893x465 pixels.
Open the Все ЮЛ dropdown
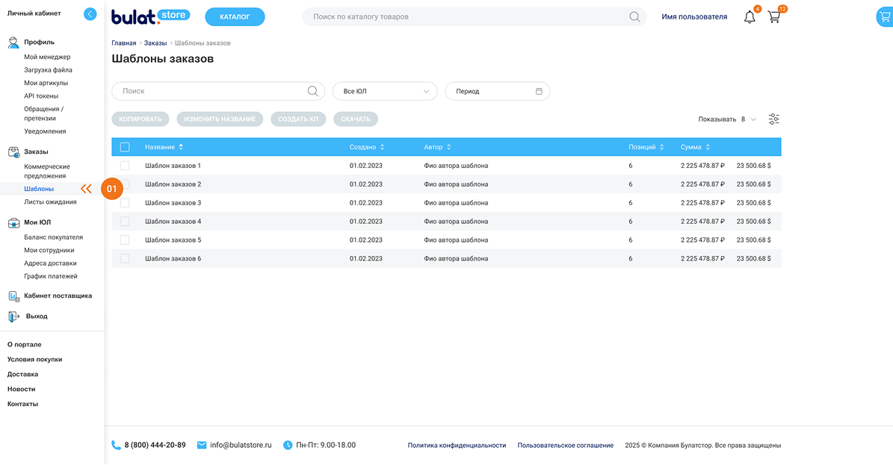coord(385,91)
